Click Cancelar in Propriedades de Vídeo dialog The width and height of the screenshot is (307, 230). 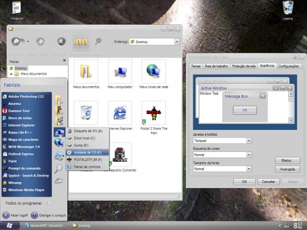269,182
